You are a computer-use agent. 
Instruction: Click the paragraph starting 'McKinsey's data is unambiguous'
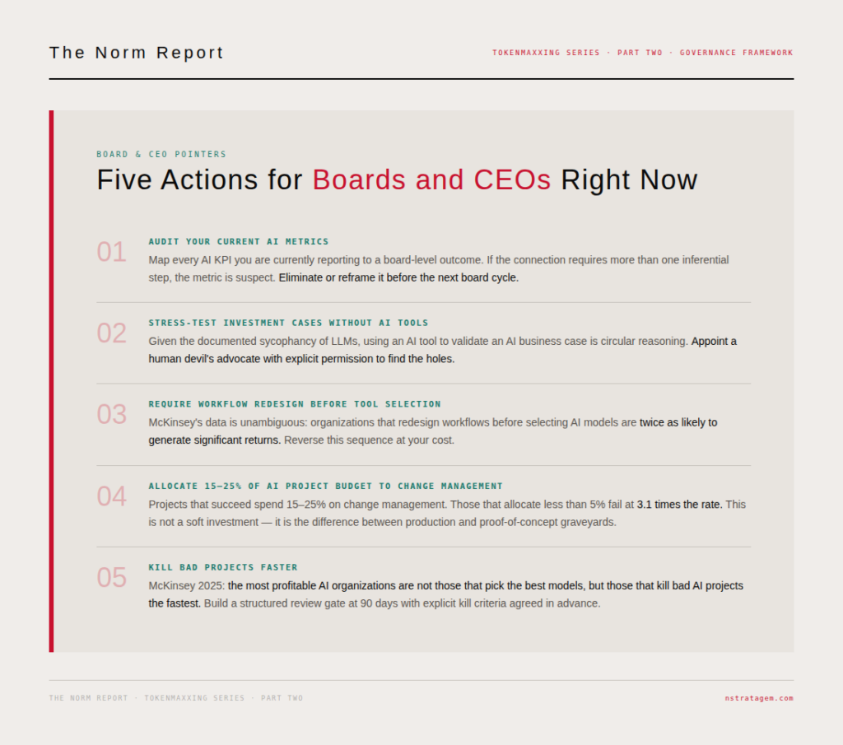point(433,431)
